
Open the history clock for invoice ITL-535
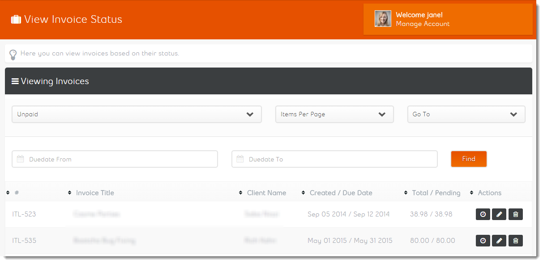483,241
